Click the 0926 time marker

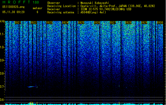tap(97, 23)
